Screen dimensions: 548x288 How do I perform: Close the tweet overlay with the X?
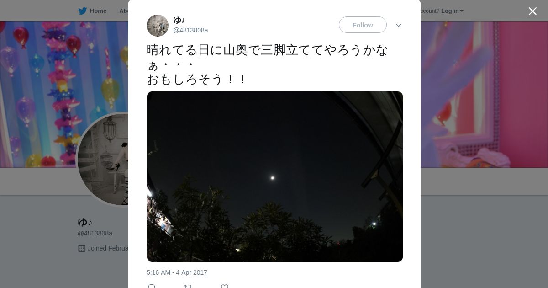tap(532, 11)
